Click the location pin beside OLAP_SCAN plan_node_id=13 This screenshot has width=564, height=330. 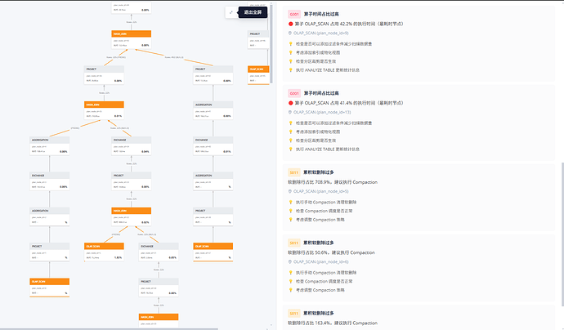point(291,113)
